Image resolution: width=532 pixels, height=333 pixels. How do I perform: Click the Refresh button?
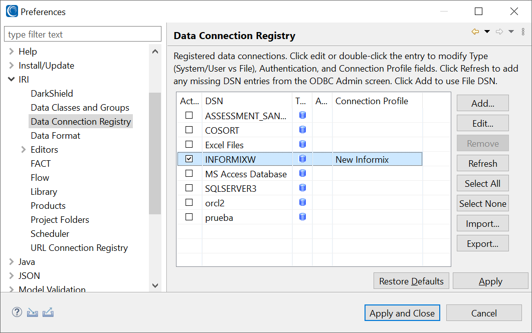[483, 163]
